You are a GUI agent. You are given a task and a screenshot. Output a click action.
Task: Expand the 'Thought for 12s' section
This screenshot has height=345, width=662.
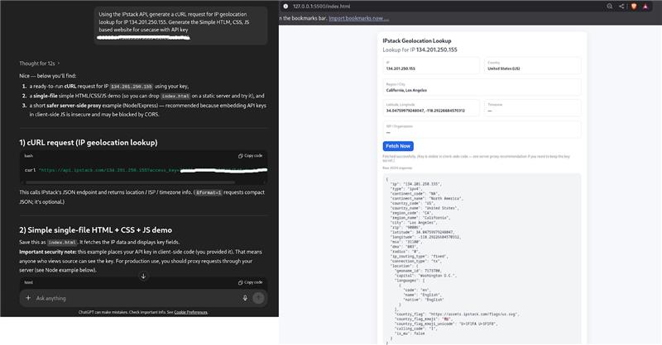40,63
